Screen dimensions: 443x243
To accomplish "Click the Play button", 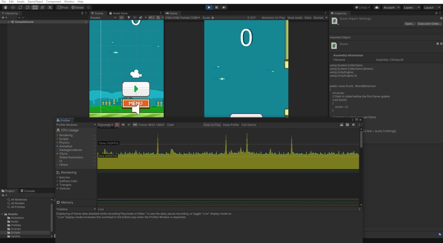I will pyautogui.click(x=209, y=7).
